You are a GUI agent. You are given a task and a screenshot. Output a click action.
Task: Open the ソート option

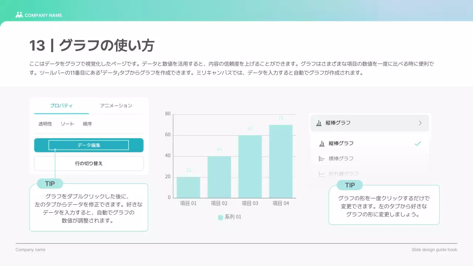pos(67,124)
